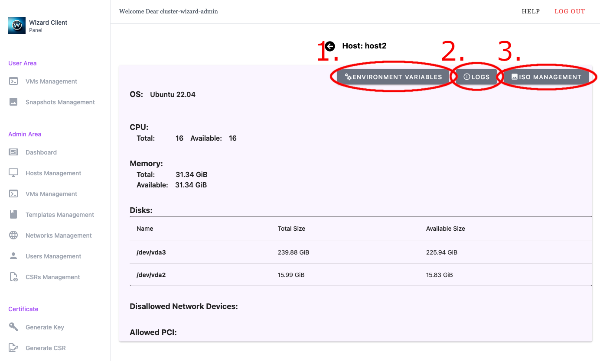Click the Wizard Client logo icon
600x361 pixels.
coord(17,26)
